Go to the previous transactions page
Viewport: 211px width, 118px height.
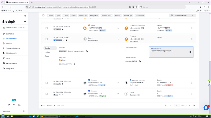171,106
